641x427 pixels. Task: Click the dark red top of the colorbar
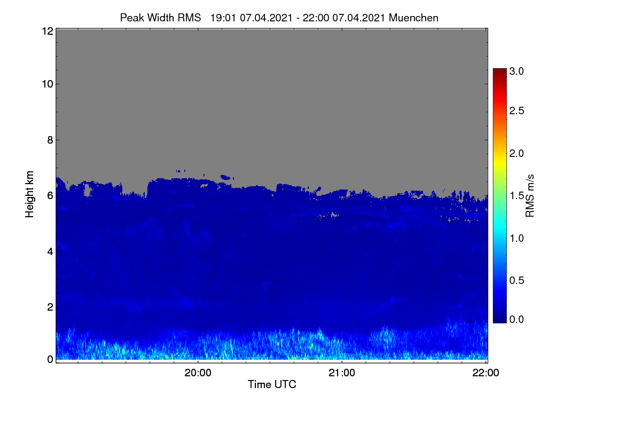click(499, 74)
